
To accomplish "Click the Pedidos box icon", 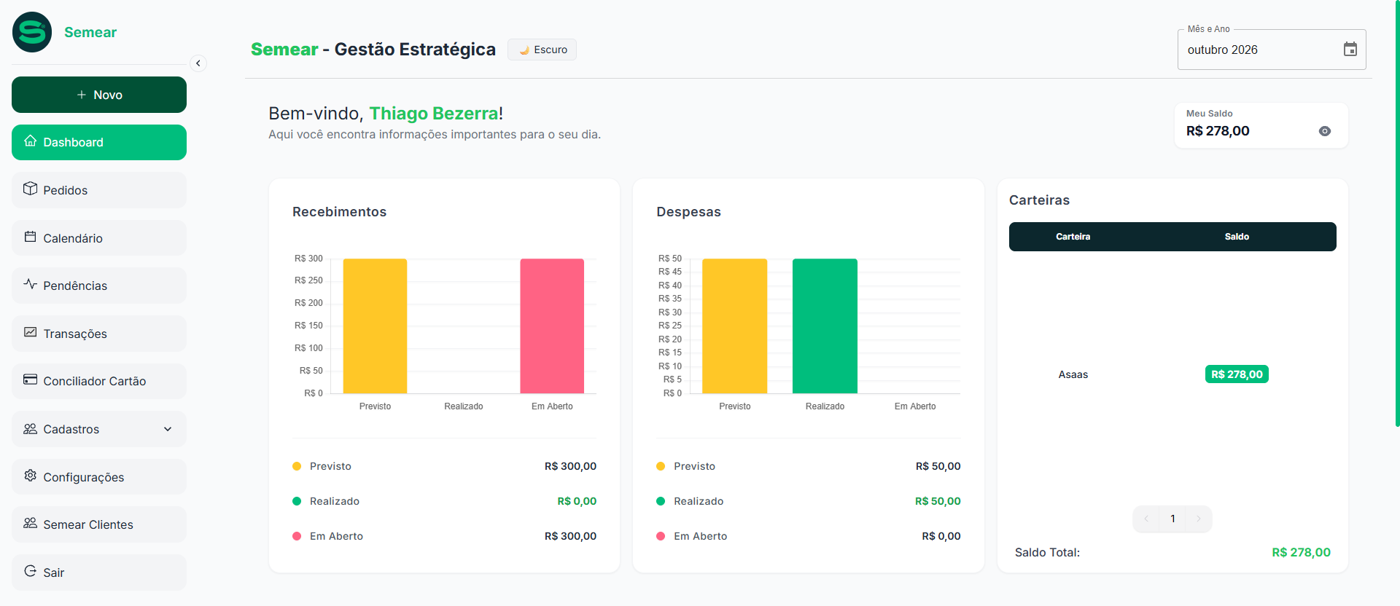I will click(x=30, y=189).
